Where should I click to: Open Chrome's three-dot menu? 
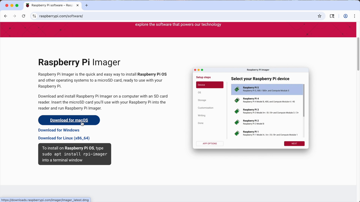(x=354, y=16)
